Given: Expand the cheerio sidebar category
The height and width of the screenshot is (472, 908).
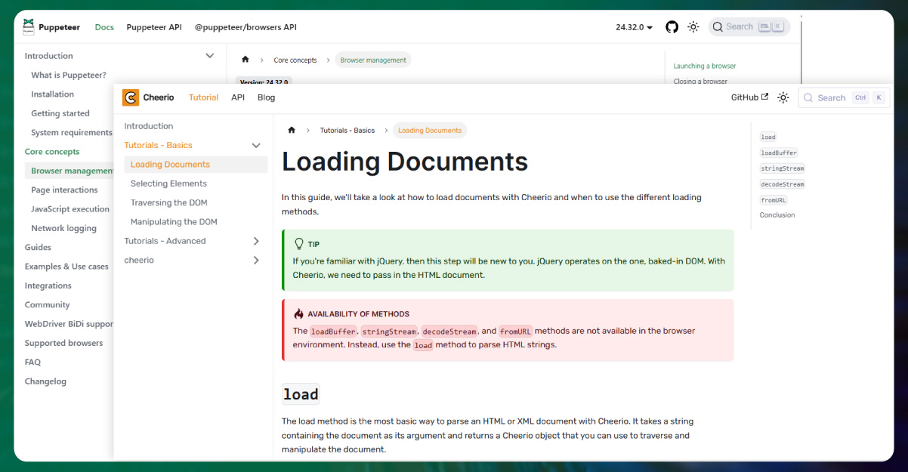Looking at the screenshot, I should coord(256,260).
